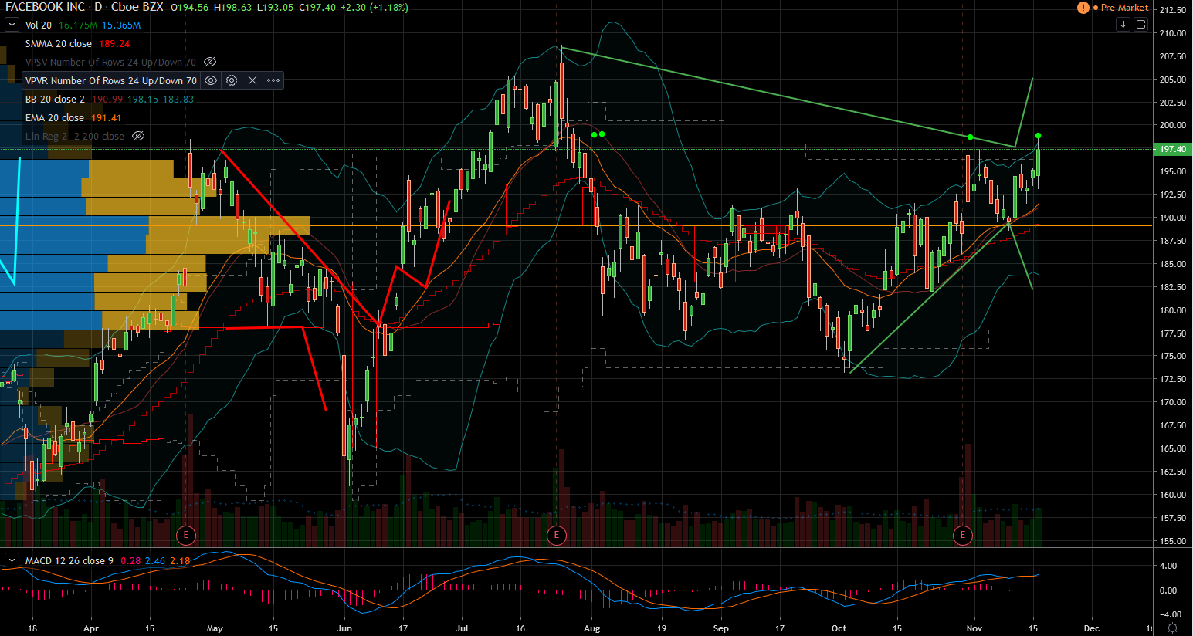Click the Dec label on time axis
1193x636 pixels.
[x=1092, y=628]
